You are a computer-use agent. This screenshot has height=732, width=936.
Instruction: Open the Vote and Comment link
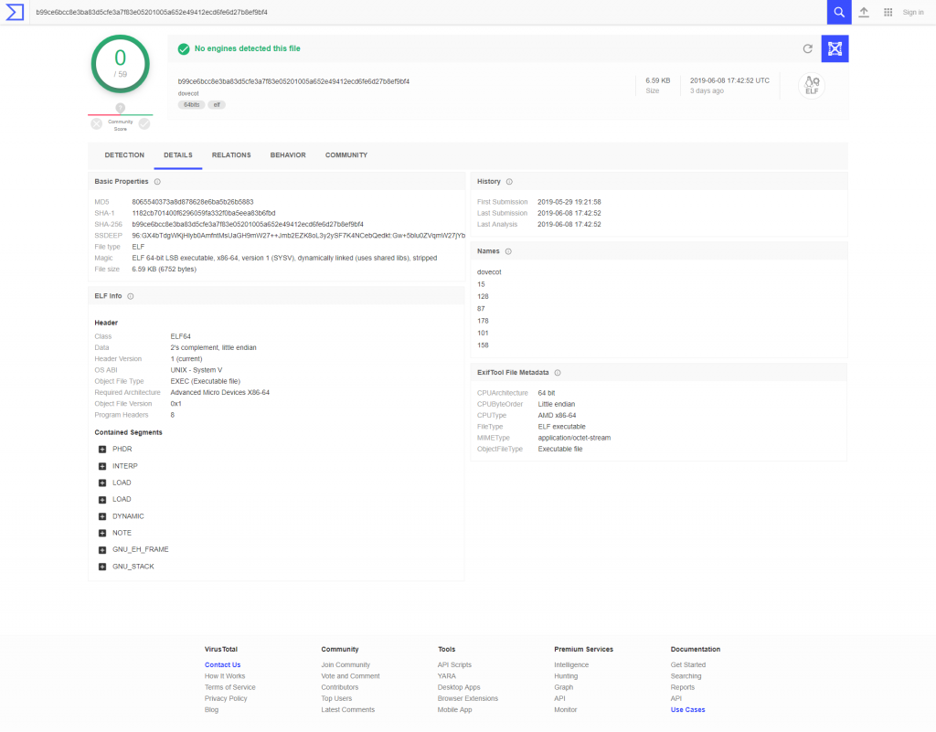[350, 676]
